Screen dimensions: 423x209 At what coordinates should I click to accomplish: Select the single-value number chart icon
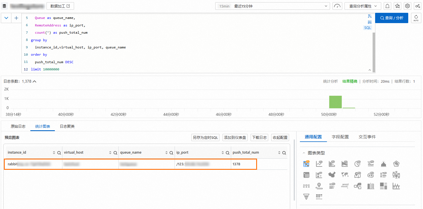[x=371, y=164]
